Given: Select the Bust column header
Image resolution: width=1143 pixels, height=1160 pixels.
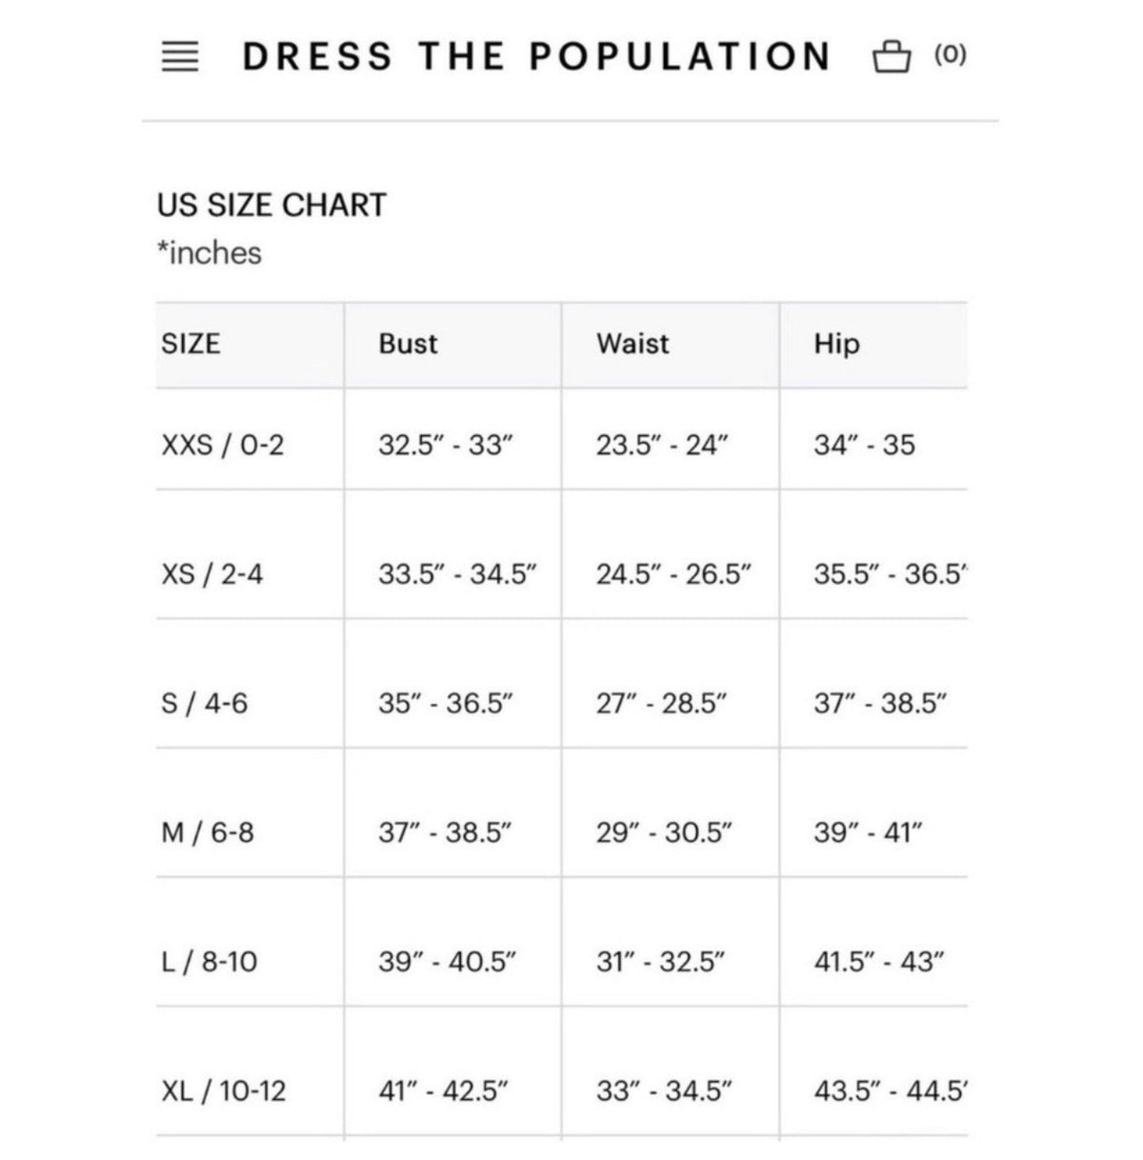Looking at the screenshot, I should 408,344.
